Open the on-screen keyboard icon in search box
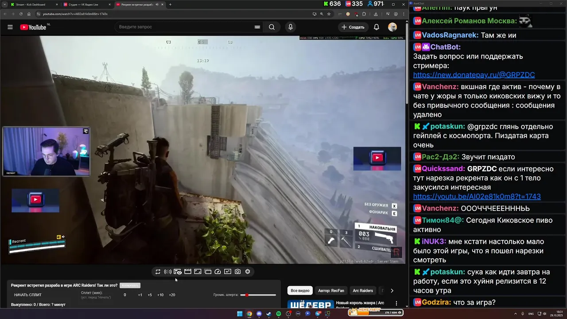 (x=257, y=27)
